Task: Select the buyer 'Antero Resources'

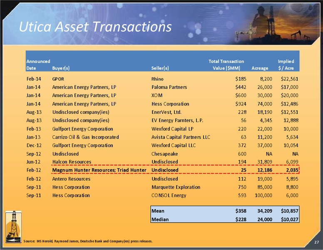Action: [71, 179]
